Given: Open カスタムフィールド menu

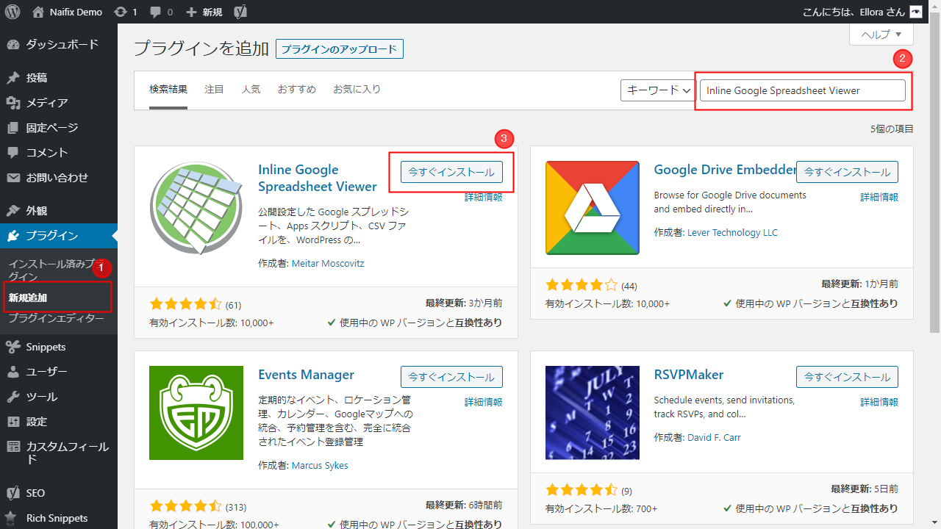Looking at the screenshot, I should (59, 453).
